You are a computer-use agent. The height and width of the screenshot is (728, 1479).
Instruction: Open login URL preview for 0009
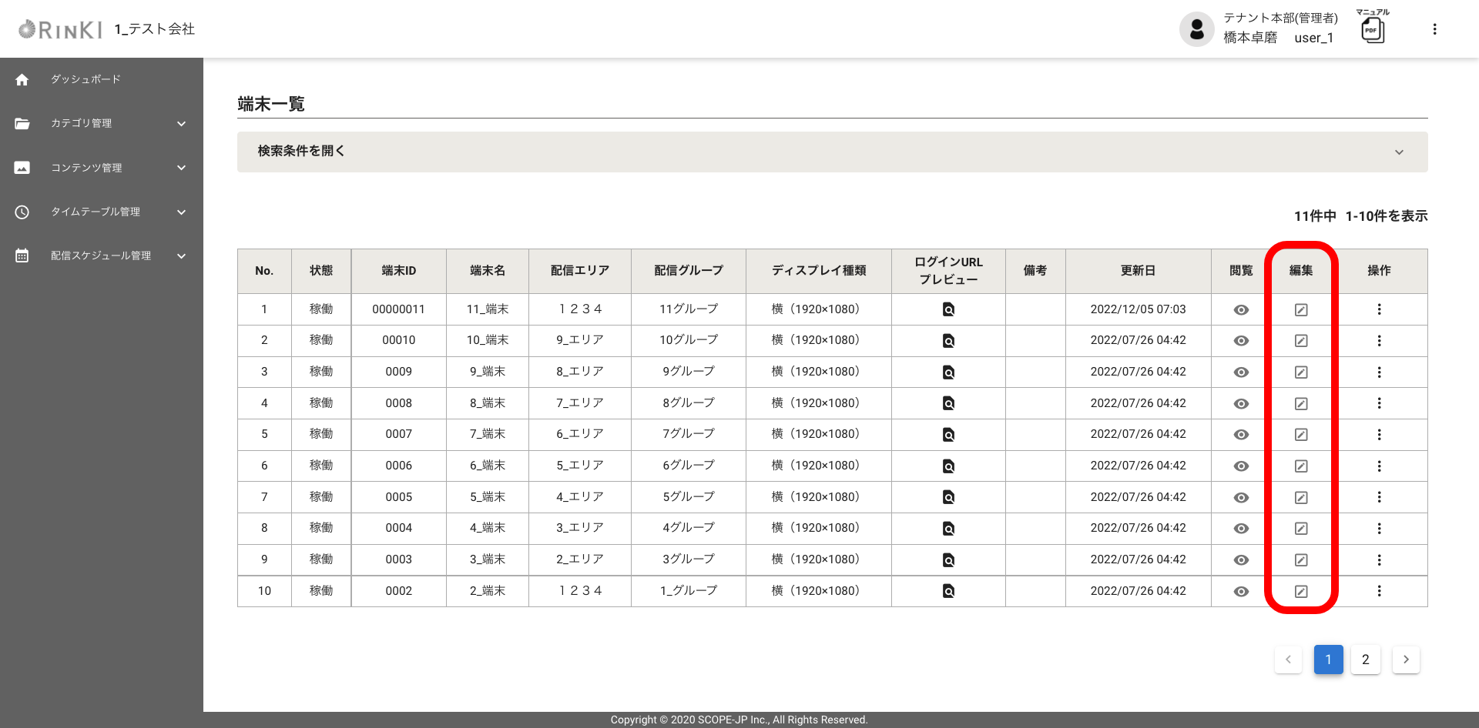tap(948, 372)
